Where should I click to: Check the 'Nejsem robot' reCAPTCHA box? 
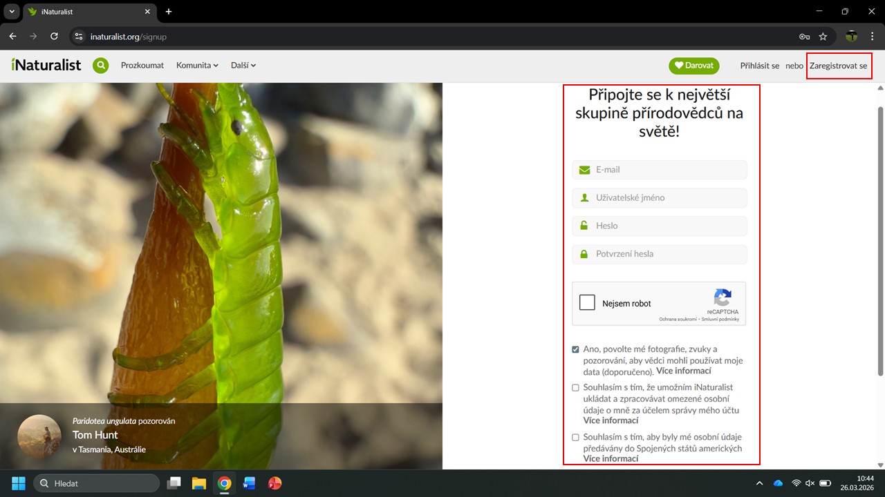587,303
